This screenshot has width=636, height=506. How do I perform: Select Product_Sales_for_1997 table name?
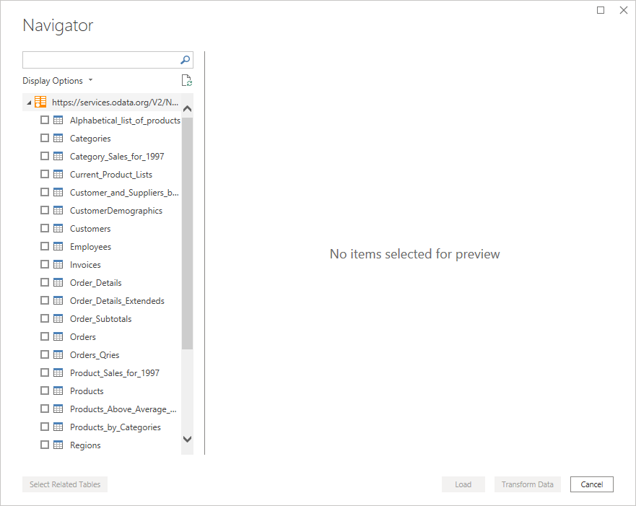(115, 373)
